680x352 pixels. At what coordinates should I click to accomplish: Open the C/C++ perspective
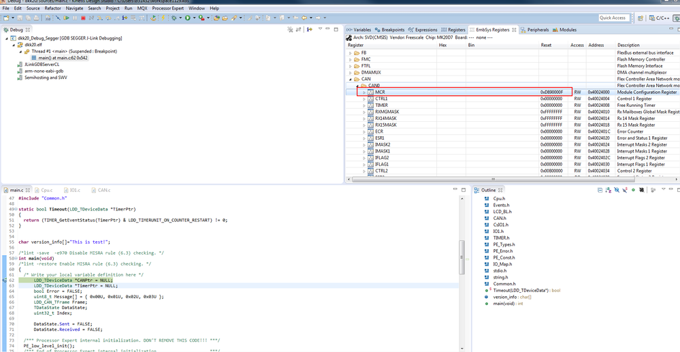[x=659, y=18]
